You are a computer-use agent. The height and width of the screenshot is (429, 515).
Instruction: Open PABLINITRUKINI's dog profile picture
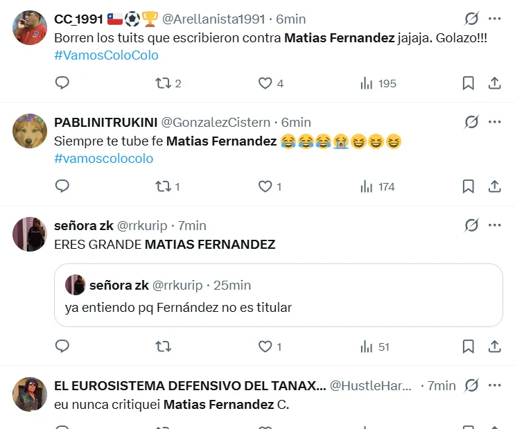pos(29,130)
